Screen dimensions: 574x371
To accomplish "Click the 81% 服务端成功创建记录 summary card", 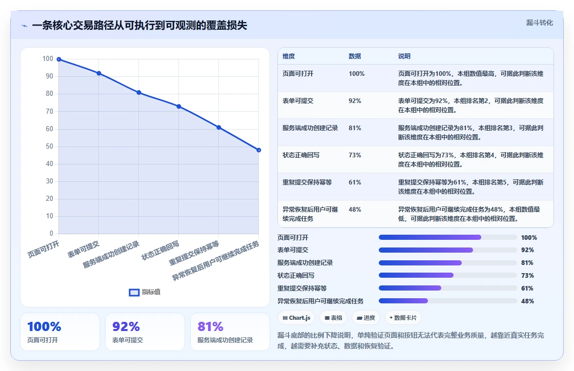I will 230,332.
